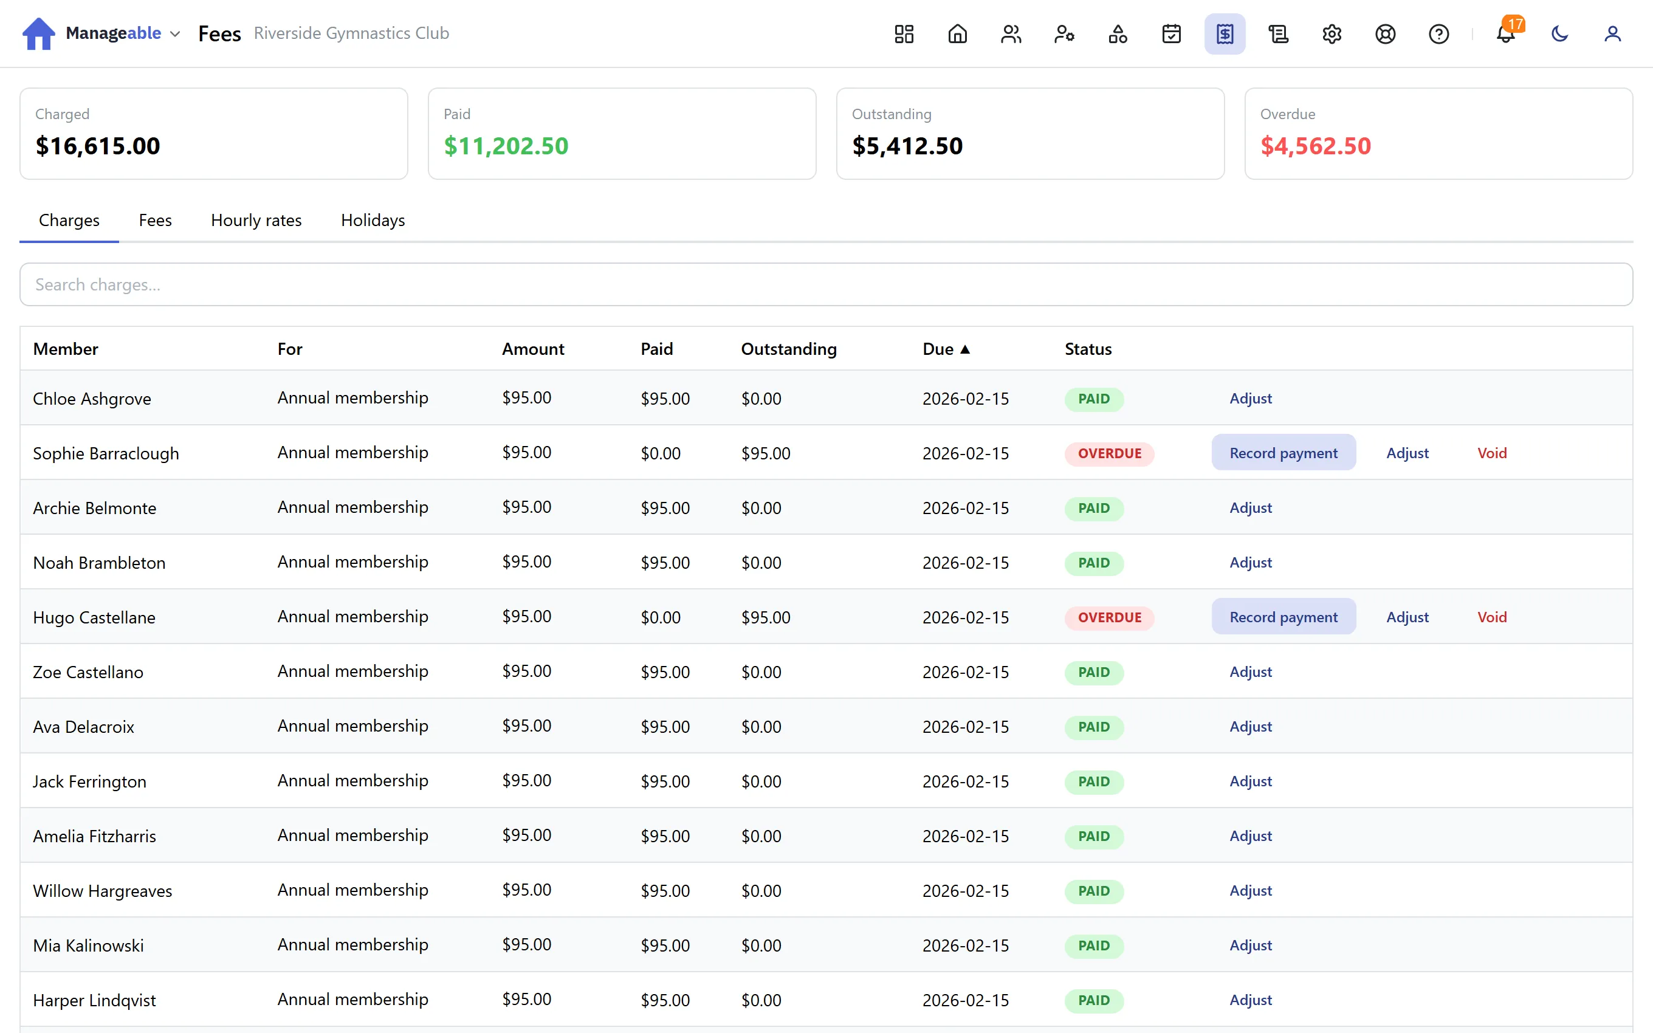Adjust Ava Delacroix's charge

[1251, 726]
